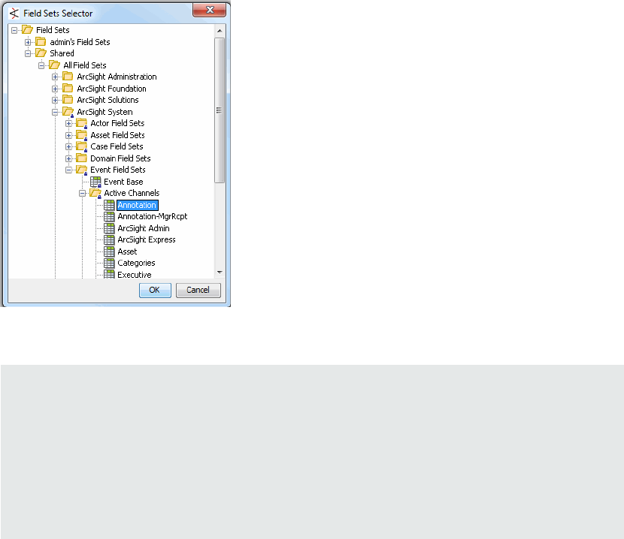Expand Domain Field Sets node
This screenshot has height=539, width=624.
(68, 158)
